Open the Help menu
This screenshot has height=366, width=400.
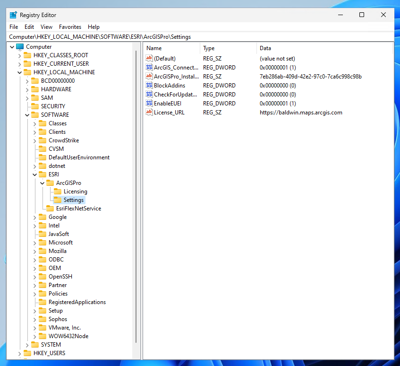pos(94,27)
